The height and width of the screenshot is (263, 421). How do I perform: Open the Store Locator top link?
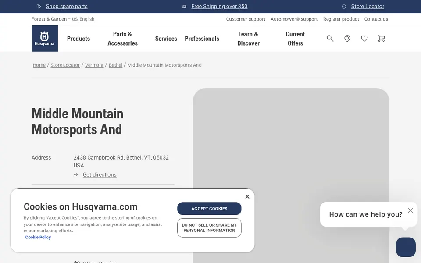click(x=367, y=7)
